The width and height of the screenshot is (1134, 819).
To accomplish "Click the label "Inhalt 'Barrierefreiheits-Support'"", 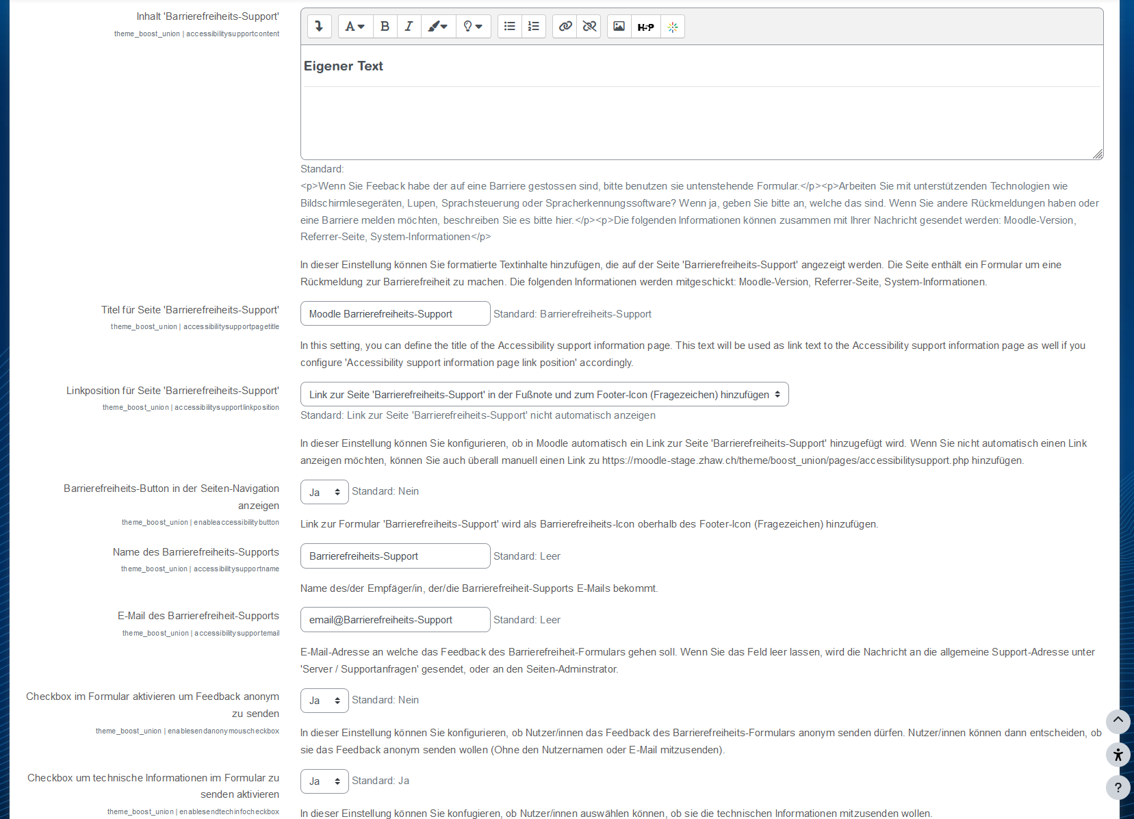I will pyautogui.click(x=207, y=16).
